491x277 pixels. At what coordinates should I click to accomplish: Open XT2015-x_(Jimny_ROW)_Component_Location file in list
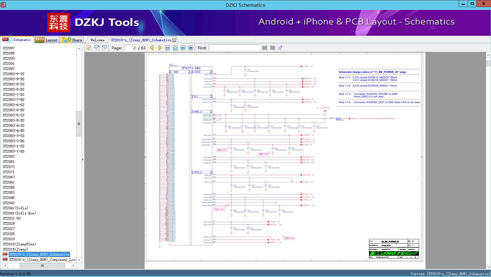[x=43, y=260]
